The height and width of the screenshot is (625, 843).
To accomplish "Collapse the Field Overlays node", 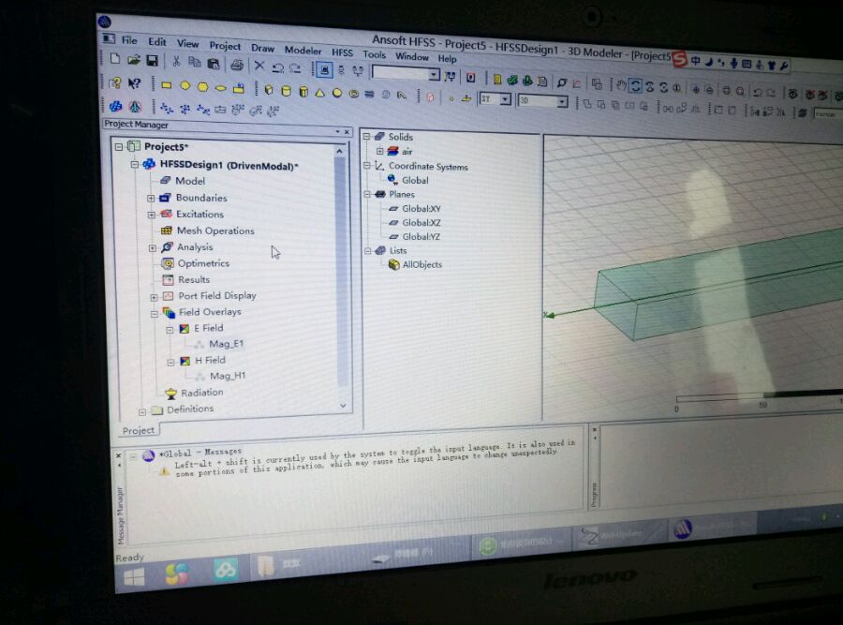I will click(155, 313).
